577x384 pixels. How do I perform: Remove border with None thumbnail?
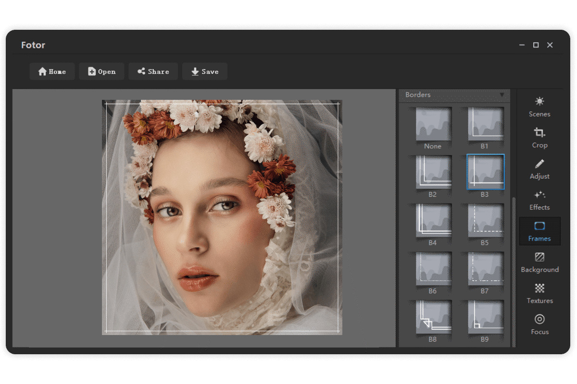433,128
